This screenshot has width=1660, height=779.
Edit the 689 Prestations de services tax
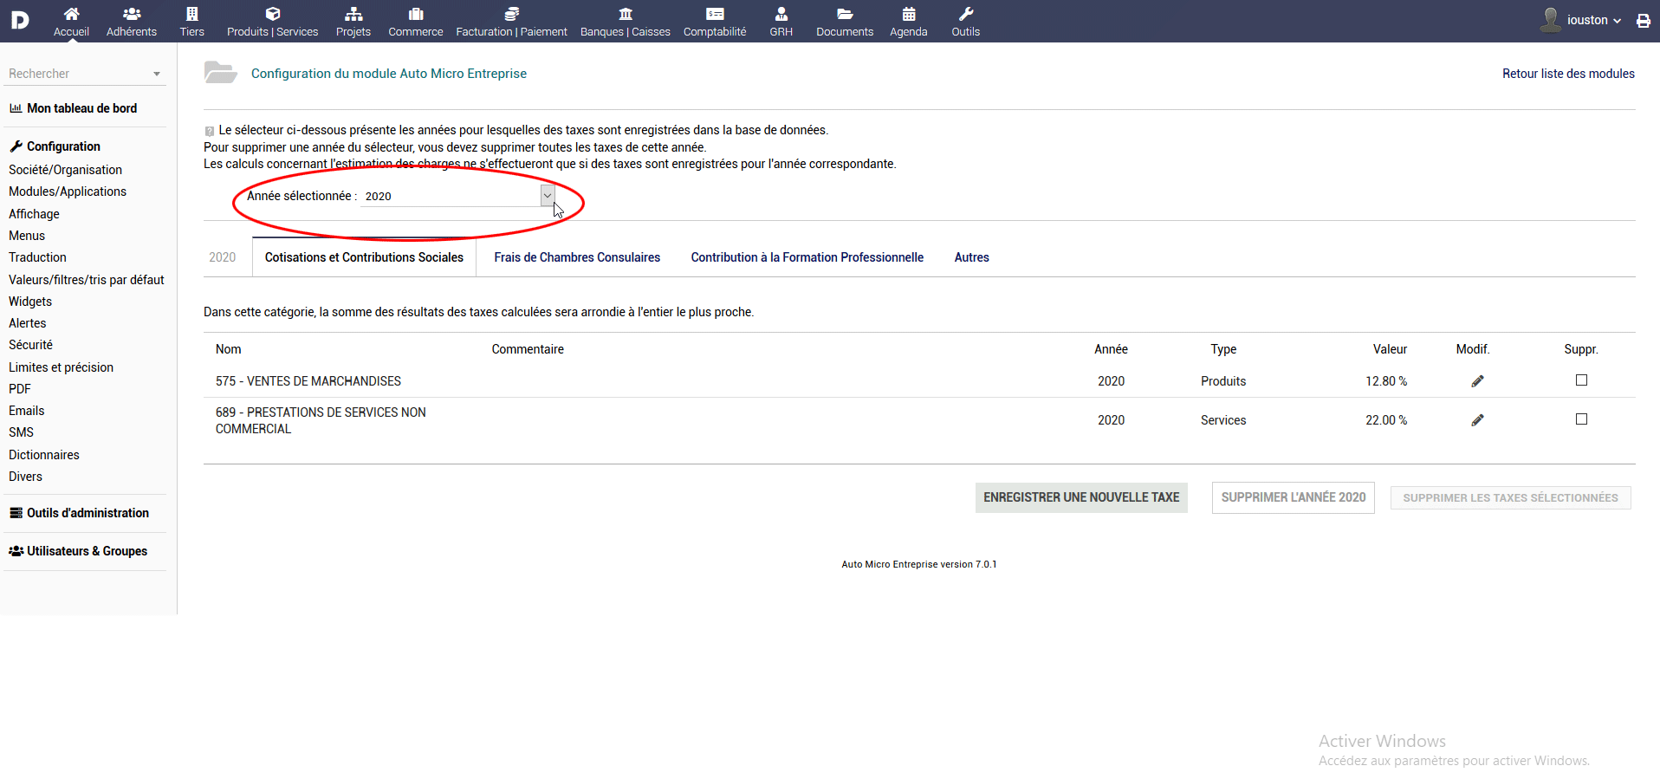pos(1477,420)
